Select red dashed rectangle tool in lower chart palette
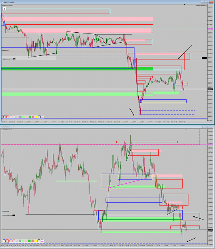Image resolution: width=215 pixels, height=249 pixels. click(x=14, y=241)
